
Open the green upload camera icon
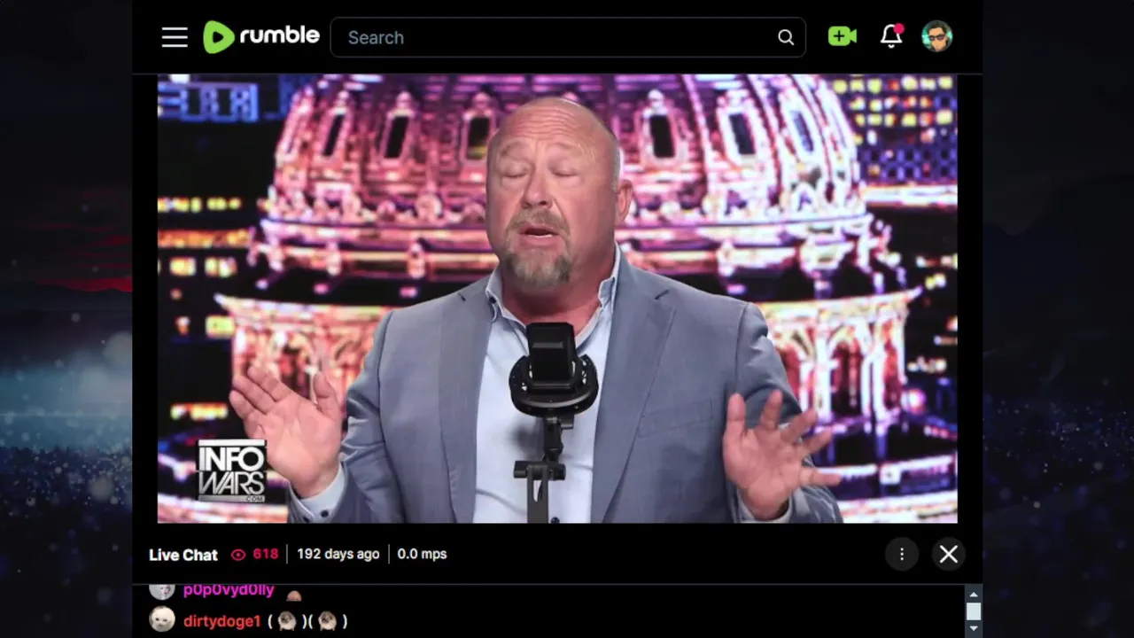[x=843, y=36]
